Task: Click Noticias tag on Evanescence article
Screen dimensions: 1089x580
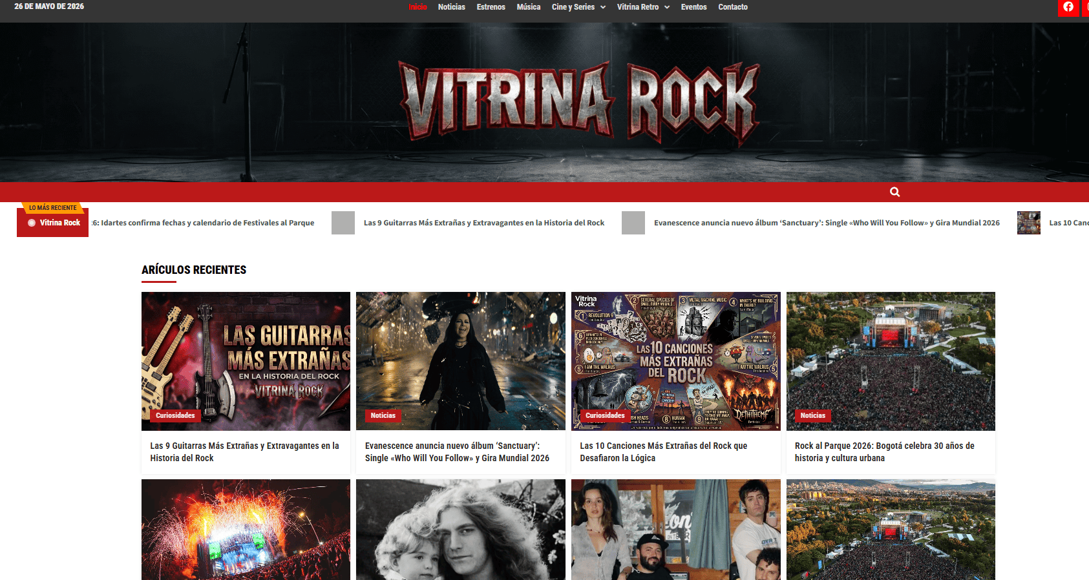Action: (383, 415)
